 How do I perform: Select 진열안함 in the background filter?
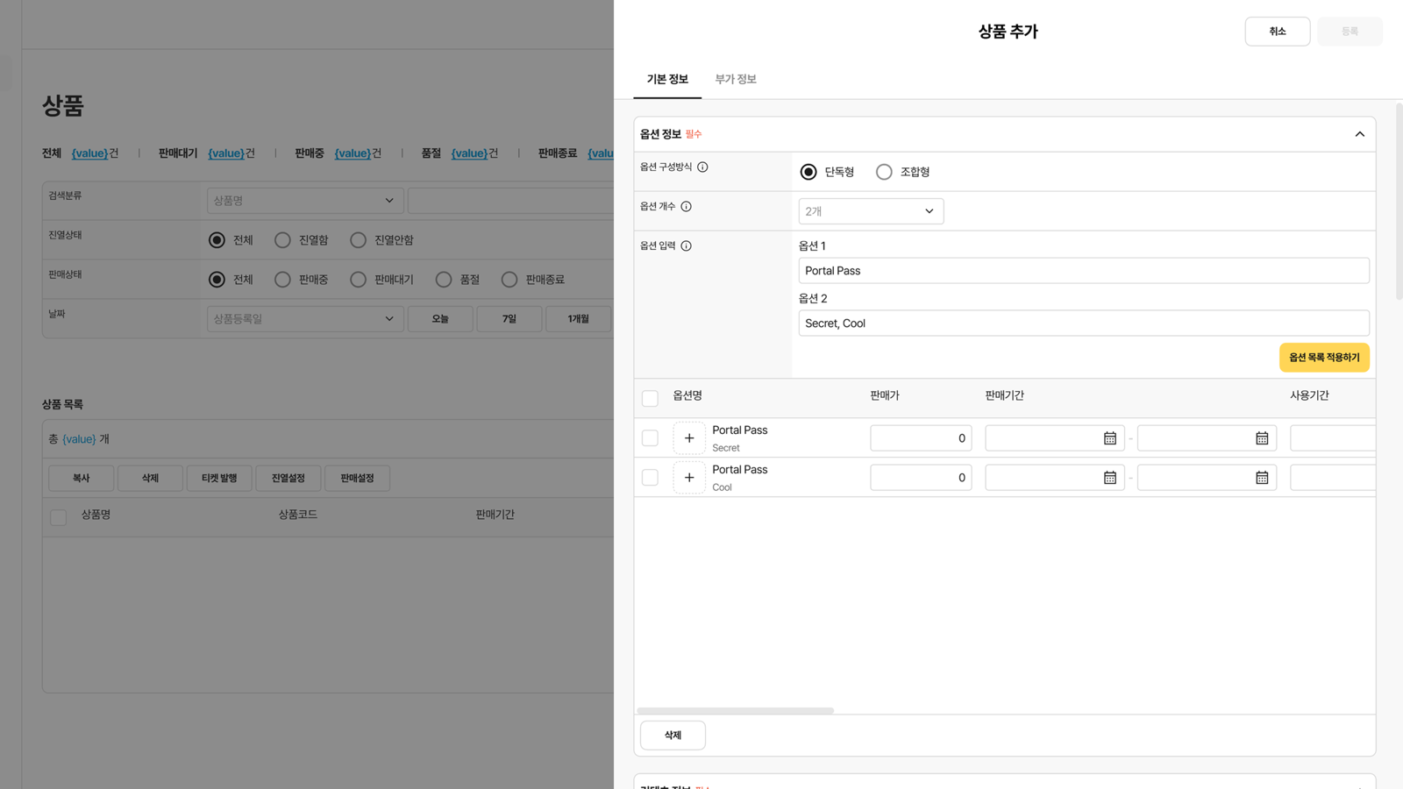coord(358,240)
